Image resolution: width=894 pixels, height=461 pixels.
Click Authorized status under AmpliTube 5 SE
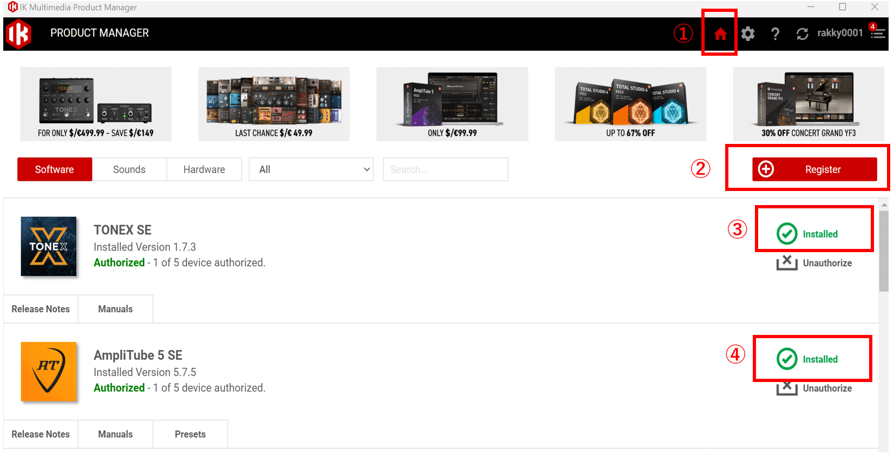(119, 388)
